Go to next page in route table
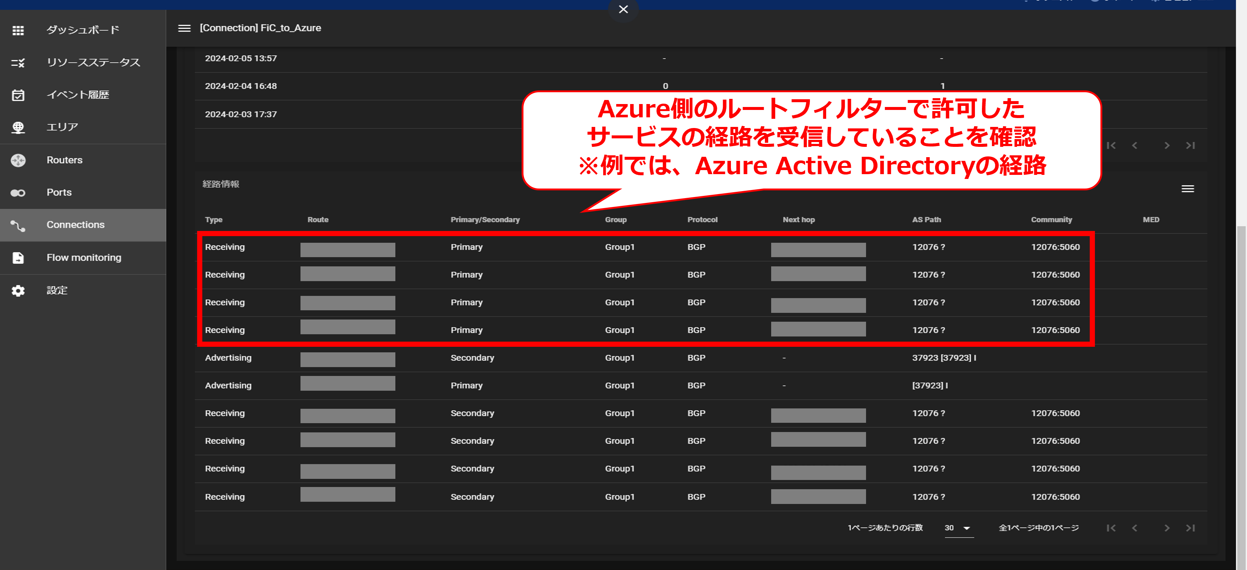The height and width of the screenshot is (570, 1247). click(x=1167, y=528)
